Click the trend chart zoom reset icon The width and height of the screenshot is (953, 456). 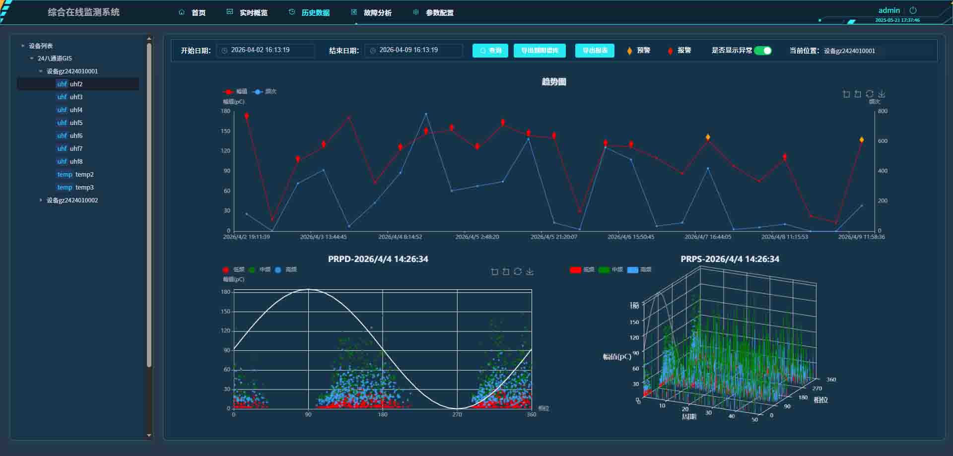[x=858, y=94]
